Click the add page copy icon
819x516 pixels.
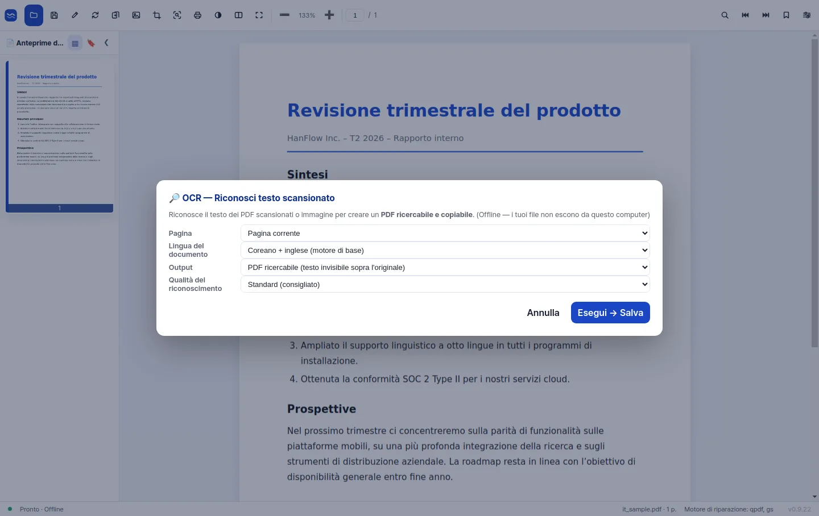115,15
